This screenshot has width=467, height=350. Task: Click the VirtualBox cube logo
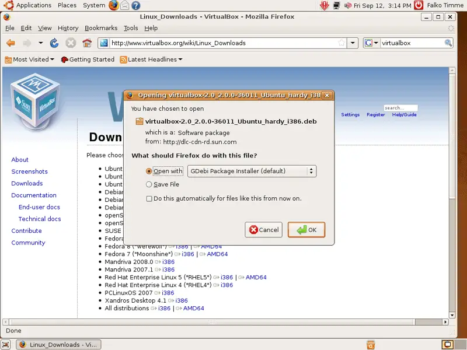point(35,101)
